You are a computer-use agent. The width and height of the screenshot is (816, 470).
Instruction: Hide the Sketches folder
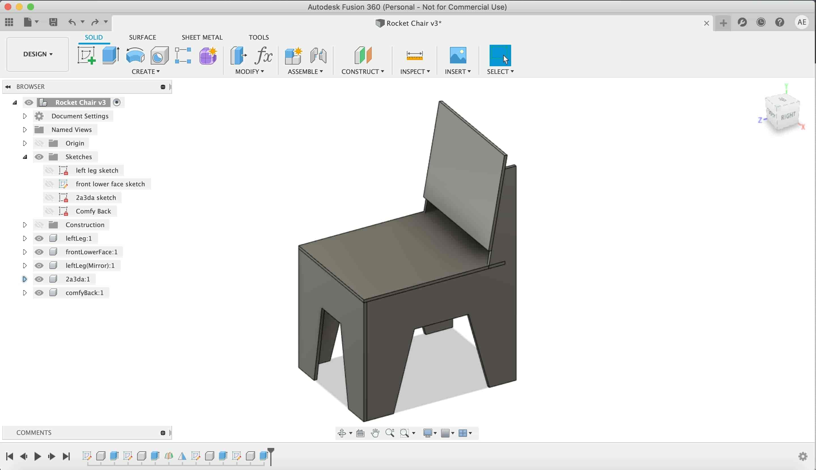tap(39, 157)
